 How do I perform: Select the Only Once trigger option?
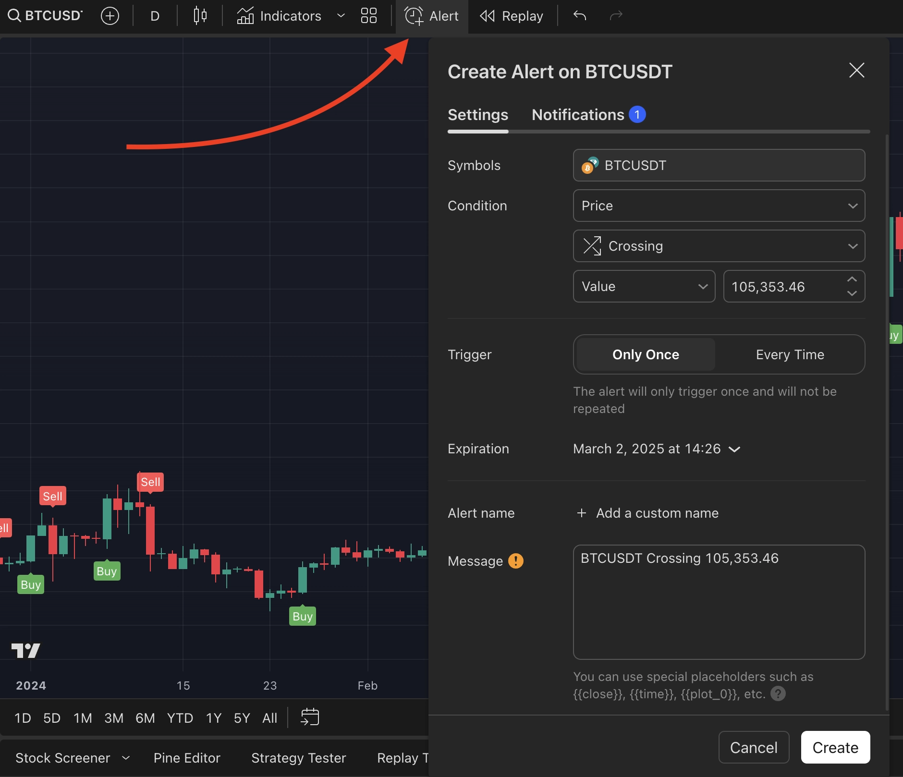646,354
